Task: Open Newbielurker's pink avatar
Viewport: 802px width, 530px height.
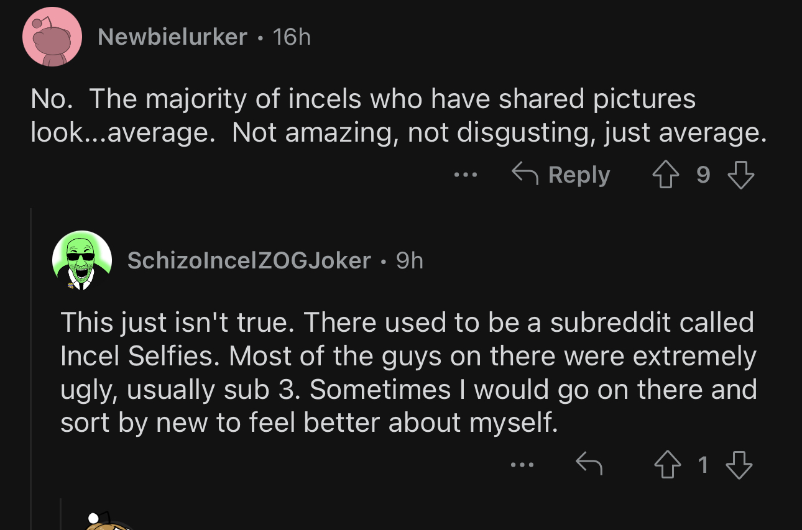Action: coord(52,37)
